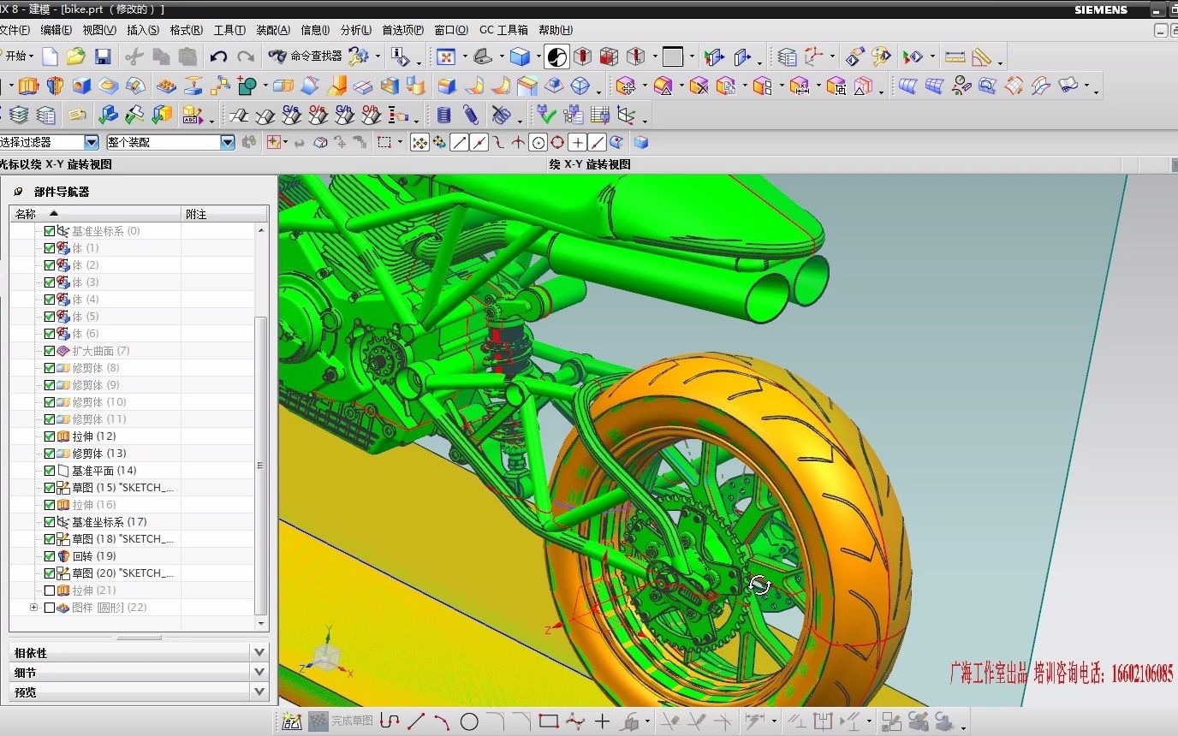Open the 文件(F) menu
This screenshot has height=736, width=1178.
pyautogui.click(x=15, y=30)
